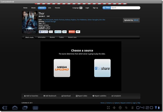
Task: Click the Download button
Action: pos(66,96)
